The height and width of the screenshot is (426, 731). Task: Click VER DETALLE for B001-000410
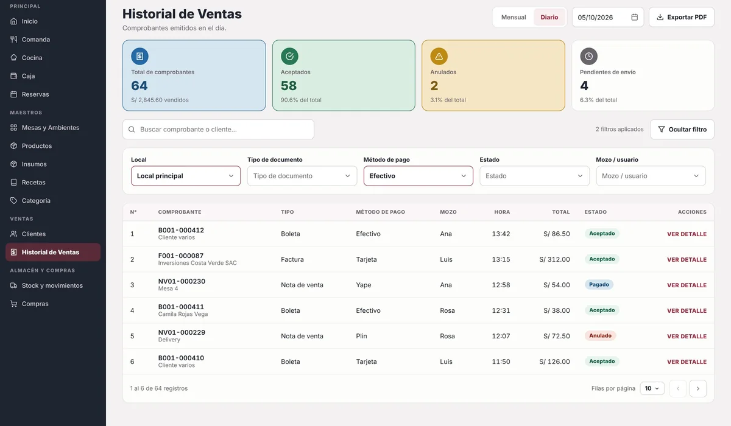pos(687,362)
